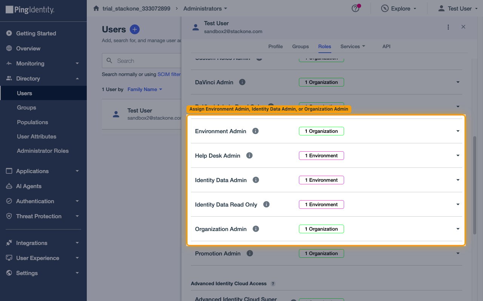Click the info icon beside DaVinci Admin
The height and width of the screenshot is (301, 483).
coord(242,82)
